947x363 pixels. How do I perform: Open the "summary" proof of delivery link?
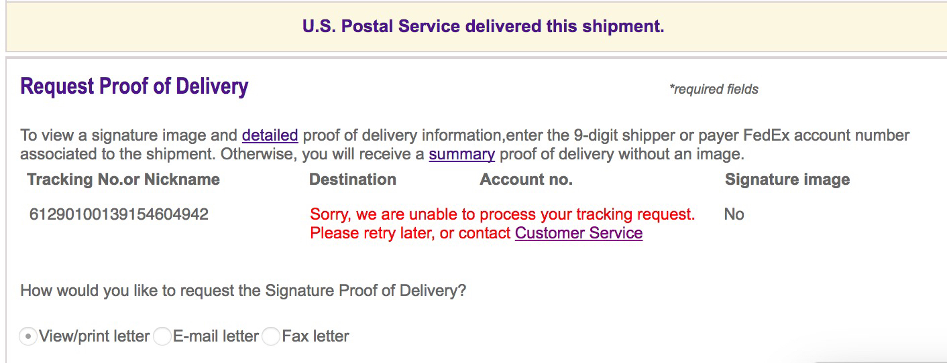coord(461,155)
